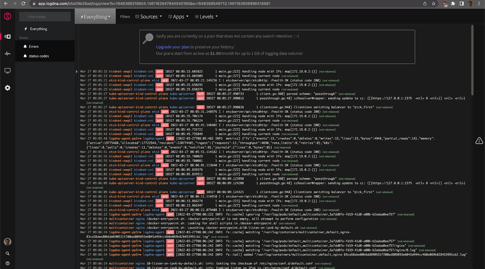Screen dimensions: 485x269
Task: Open the screens monitor icon
Action: [x=8, y=71]
